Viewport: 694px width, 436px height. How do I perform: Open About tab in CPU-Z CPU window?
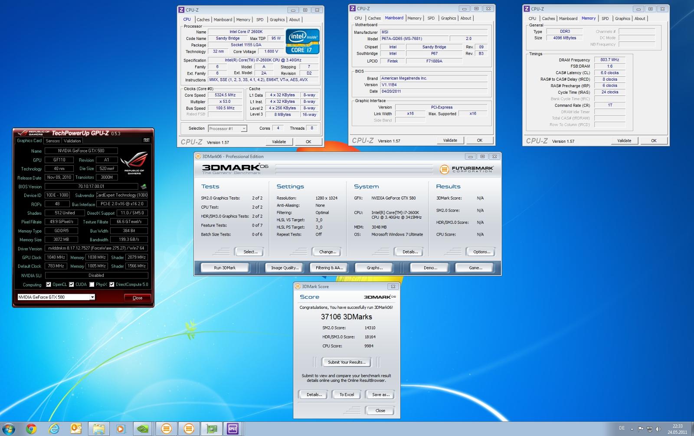click(295, 20)
